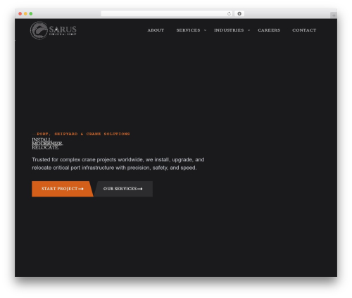Select the 'Port, Shipyard & Crane Solutions' tagline
The height and width of the screenshot is (298, 352).
(x=81, y=134)
